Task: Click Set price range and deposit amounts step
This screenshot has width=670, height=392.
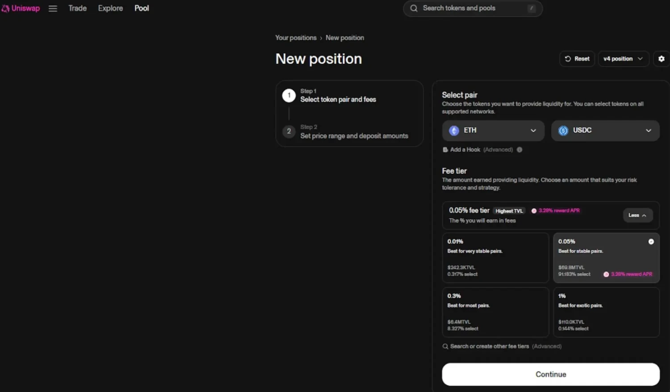Action: pos(354,136)
